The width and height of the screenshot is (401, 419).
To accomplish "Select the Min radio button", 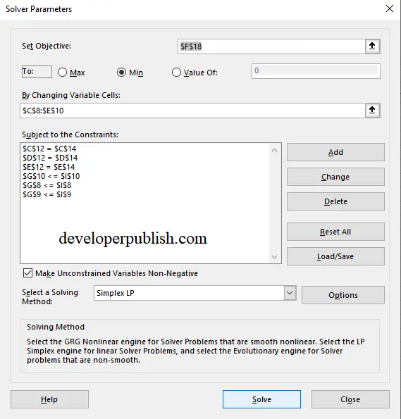I will click(121, 73).
